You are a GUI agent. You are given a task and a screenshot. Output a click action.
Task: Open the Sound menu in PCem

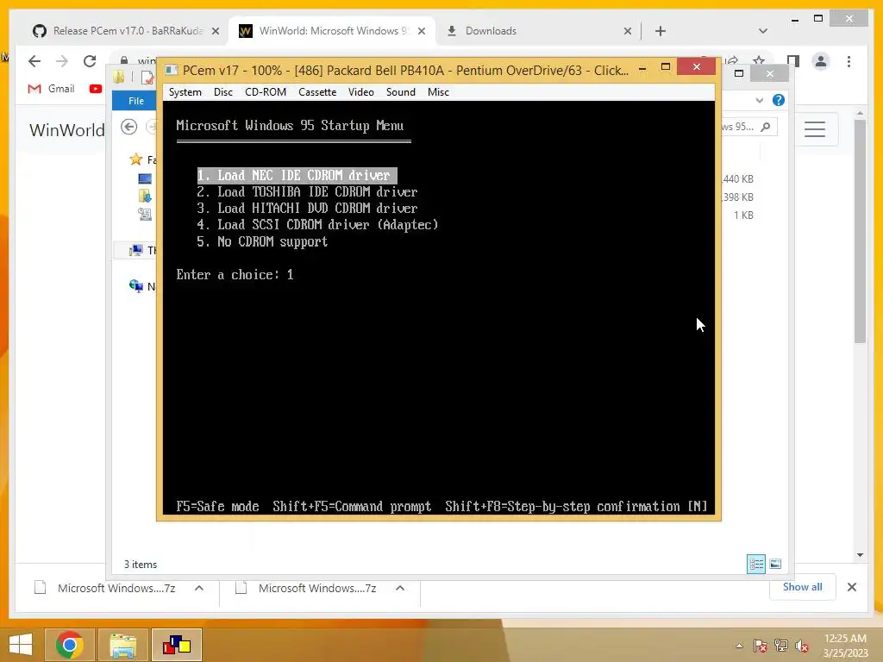pos(400,92)
